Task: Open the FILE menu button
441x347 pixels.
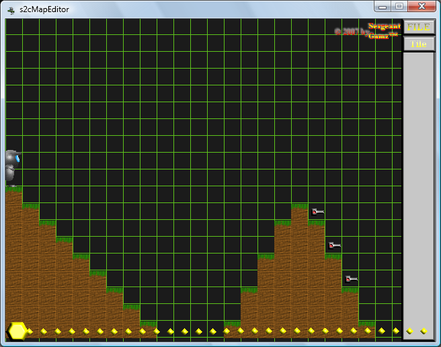Action: pos(419,27)
